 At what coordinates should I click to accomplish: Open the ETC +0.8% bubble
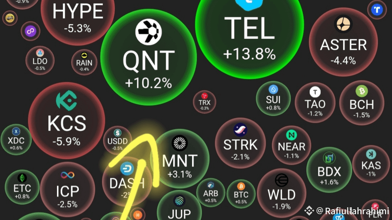click(22, 187)
